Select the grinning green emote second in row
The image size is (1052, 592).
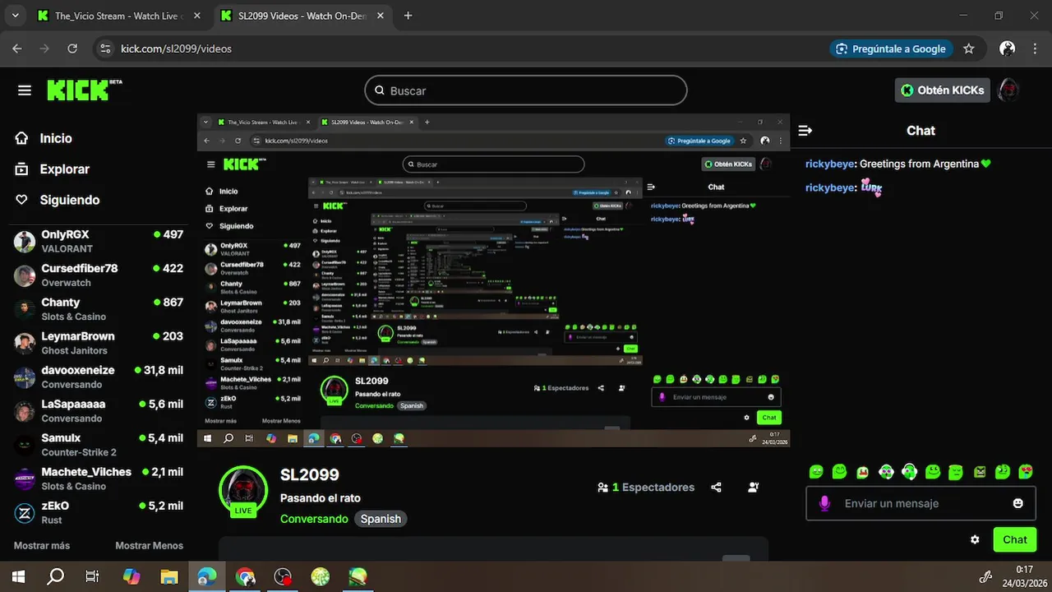pyautogui.click(x=839, y=472)
